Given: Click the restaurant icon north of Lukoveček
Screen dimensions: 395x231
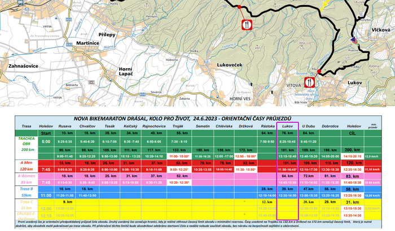Looking at the screenshot, I should 247,25.
